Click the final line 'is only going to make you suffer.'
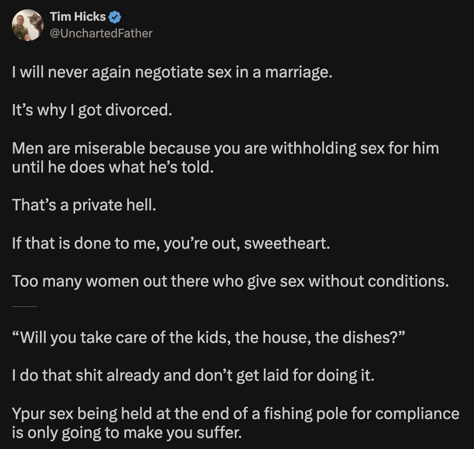 [x=127, y=433]
